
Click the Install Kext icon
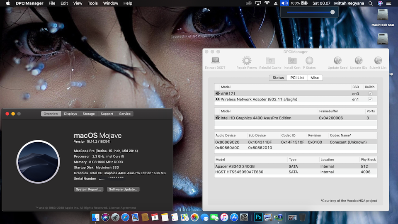point(292,61)
